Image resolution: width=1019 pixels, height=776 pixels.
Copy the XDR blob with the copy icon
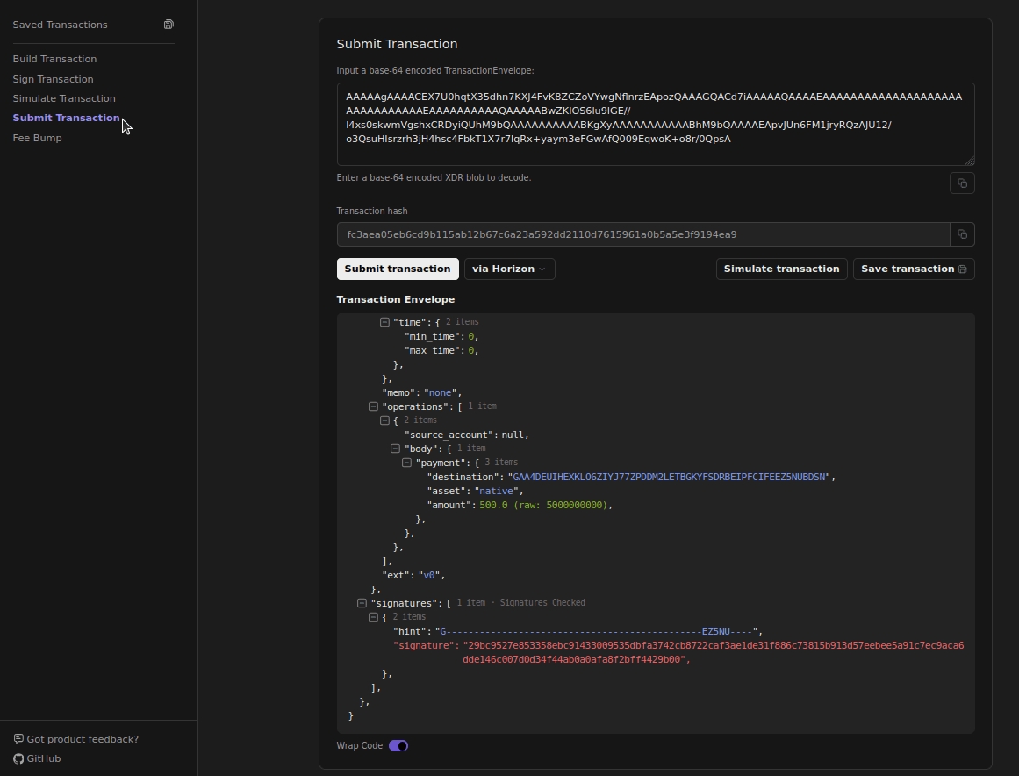pos(962,183)
